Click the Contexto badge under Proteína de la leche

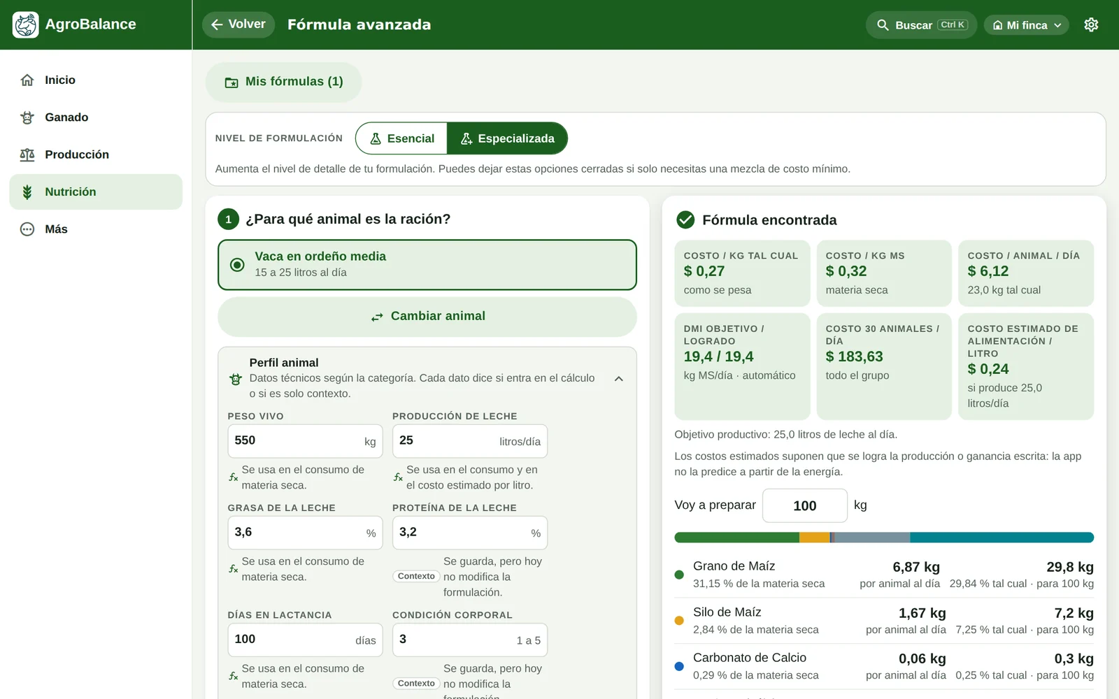[x=416, y=577]
